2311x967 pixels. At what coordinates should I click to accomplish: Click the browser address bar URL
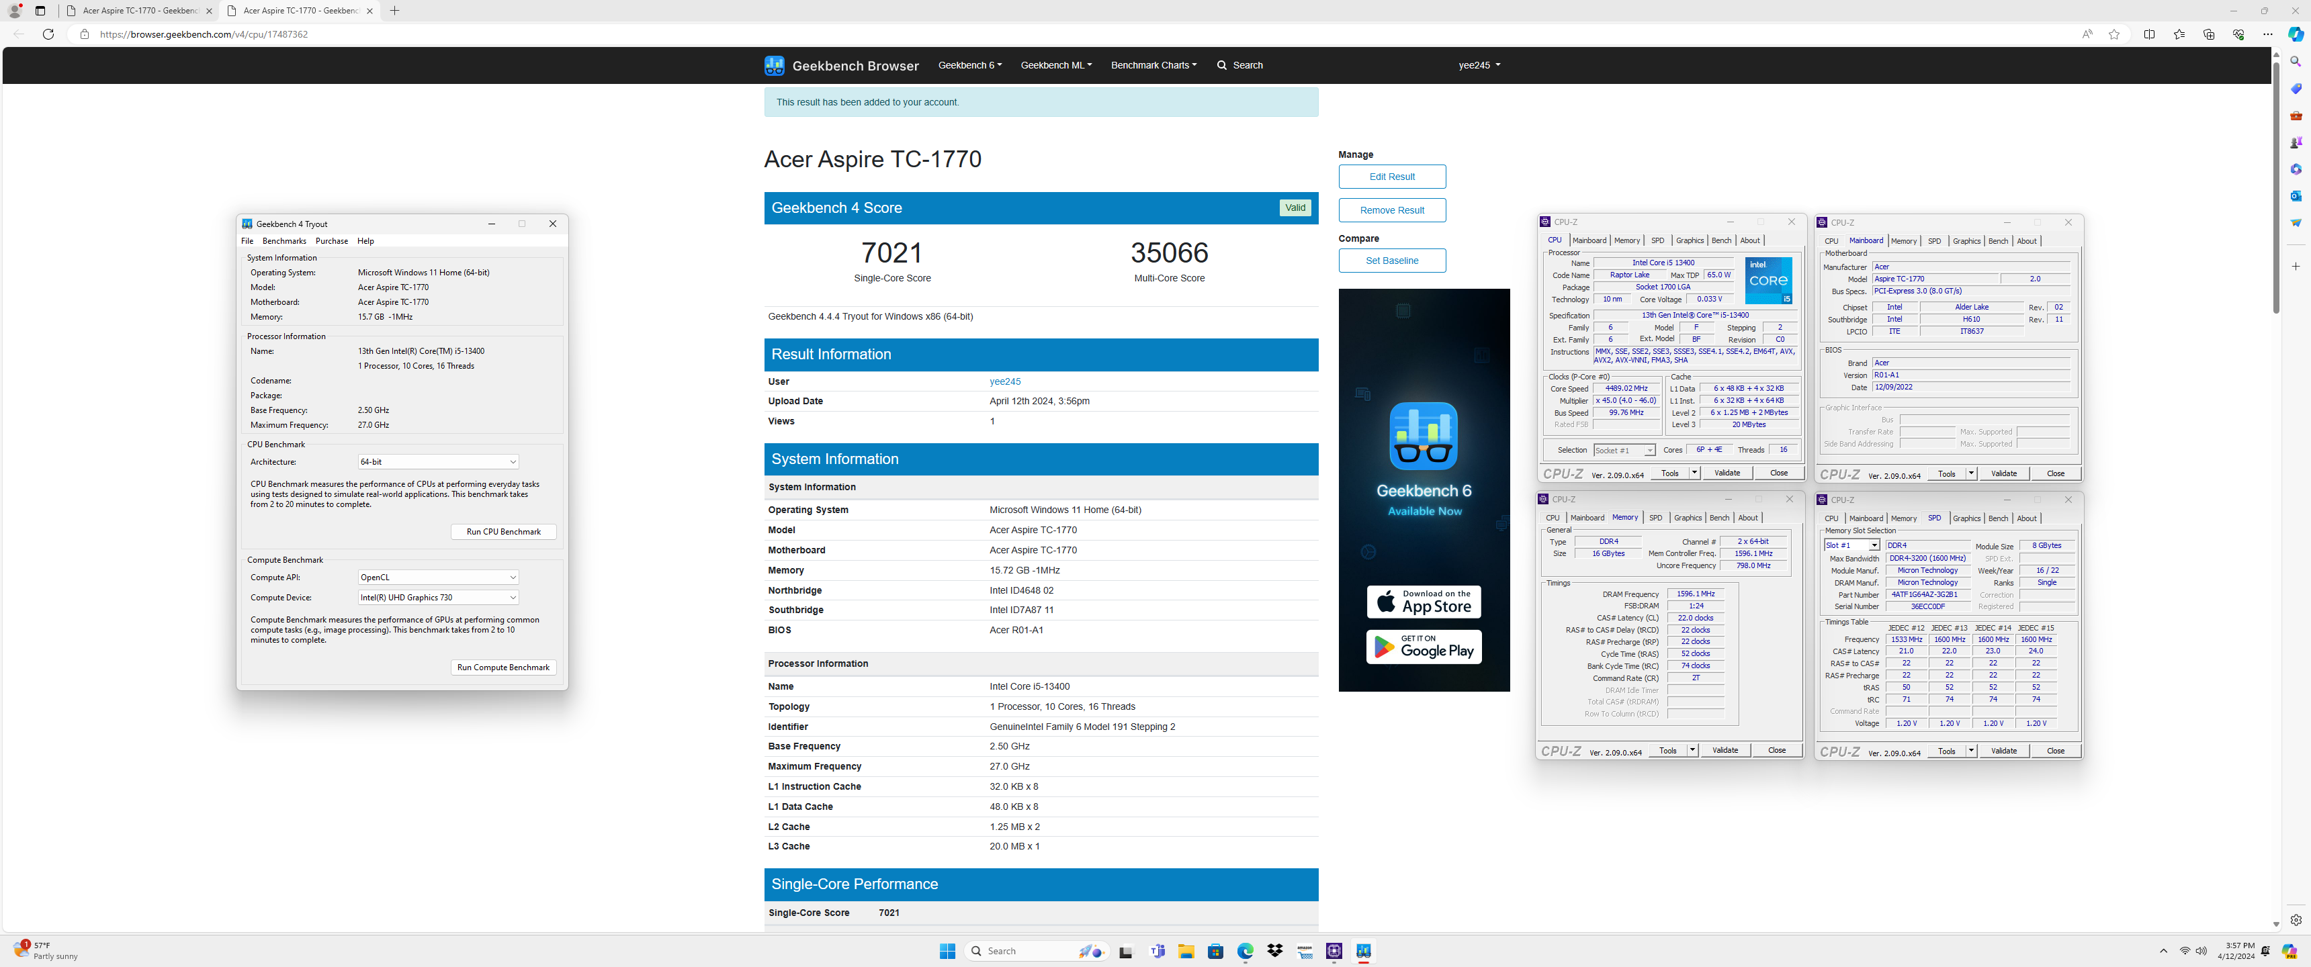point(204,34)
